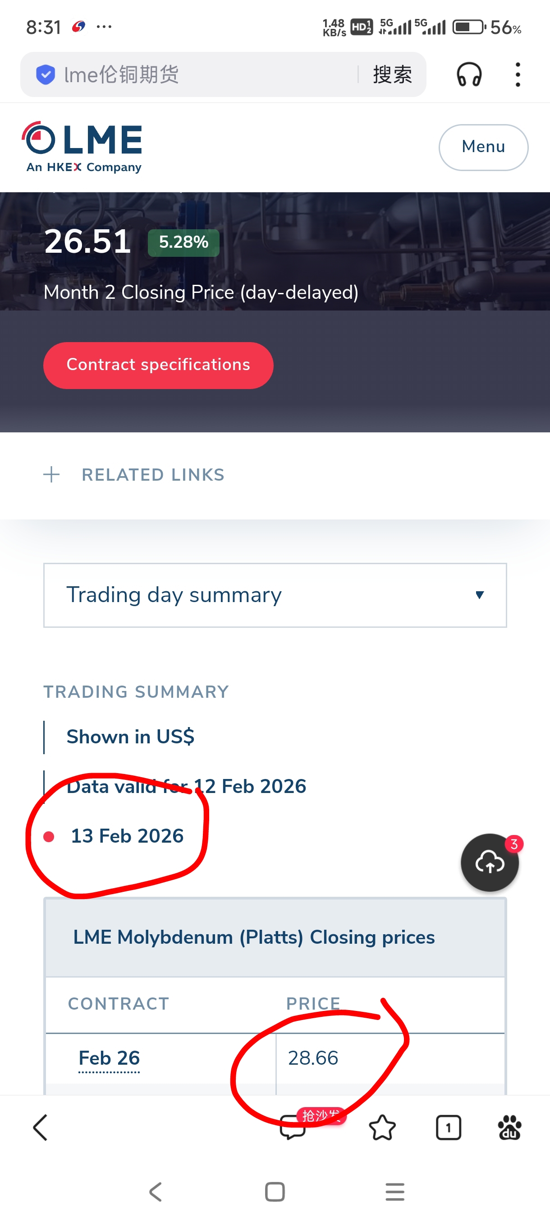Open the Trading day summary dropdown
Viewport: 550px width, 1224px height.
tap(275, 595)
